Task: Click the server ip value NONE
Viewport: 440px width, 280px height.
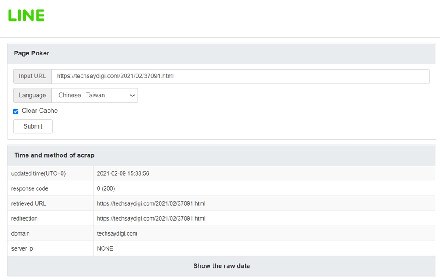Action: point(105,248)
